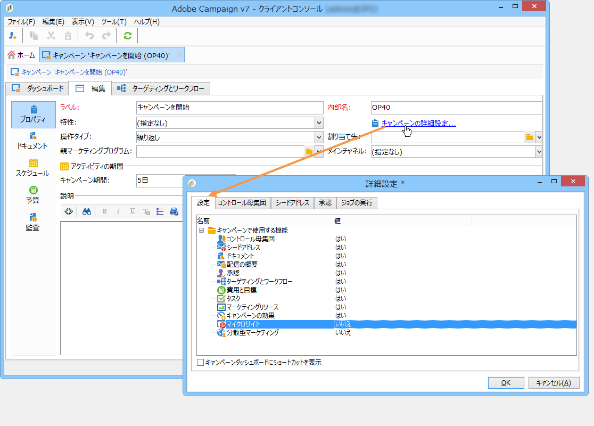Screen dimensions: 594x426
Task: Enable キャンペーンダッシュボードにショートカットを表示 checkbox
Action: click(201, 362)
